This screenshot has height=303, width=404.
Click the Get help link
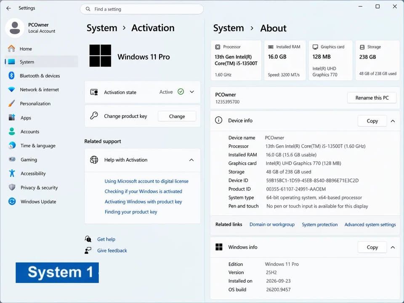pos(106,239)
